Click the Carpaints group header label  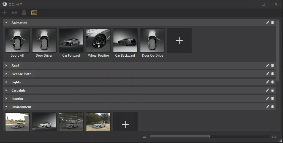(x=18, y=90)
